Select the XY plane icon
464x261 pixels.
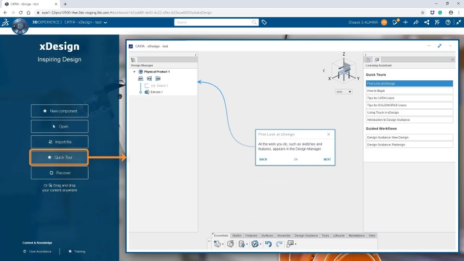coord(141,78)
